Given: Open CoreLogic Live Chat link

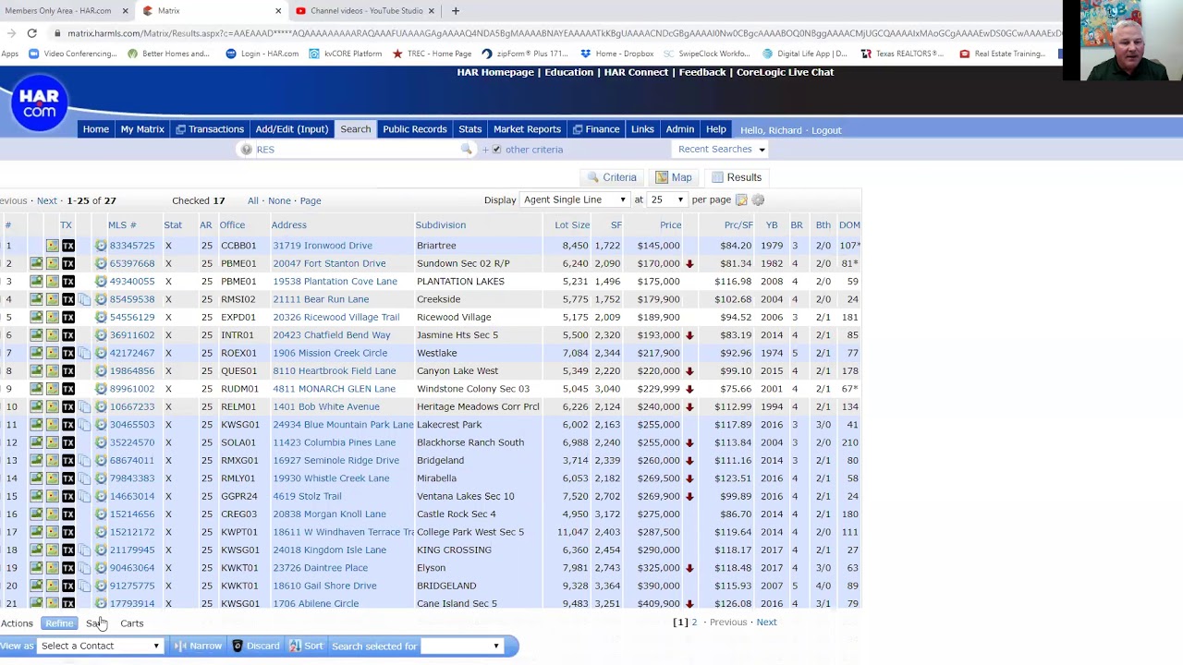Looking at the screenshot, I should (x=785, y=72).
